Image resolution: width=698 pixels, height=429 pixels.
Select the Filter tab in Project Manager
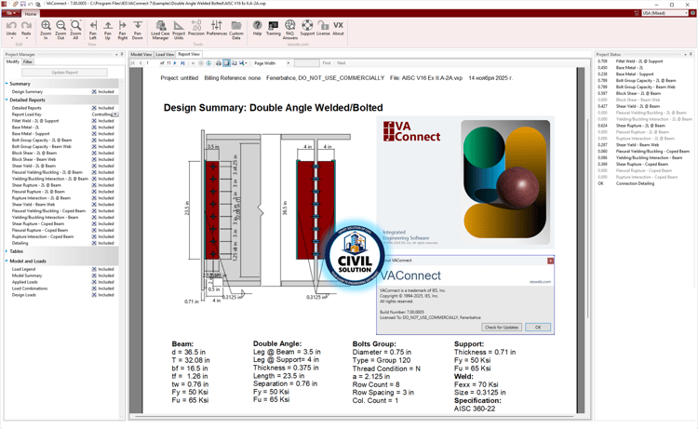pos(28,61)
